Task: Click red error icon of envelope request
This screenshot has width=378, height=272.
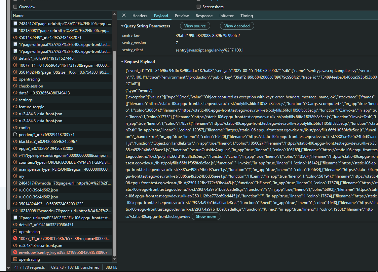Action: pos(15,252)
